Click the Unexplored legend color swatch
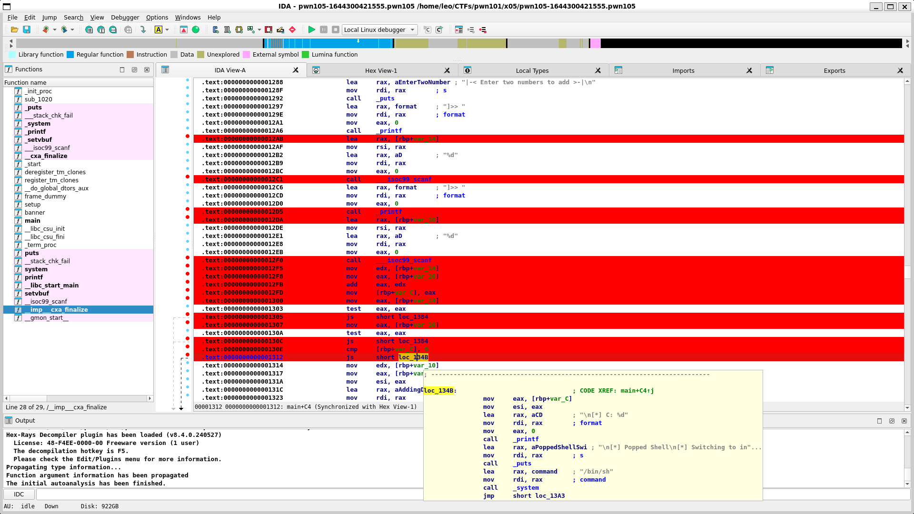914x514 pixels. click(200, 55)
